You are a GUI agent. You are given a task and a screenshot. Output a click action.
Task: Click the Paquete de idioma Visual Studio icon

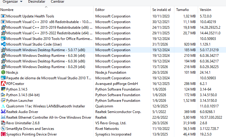(x=3, y=78)
